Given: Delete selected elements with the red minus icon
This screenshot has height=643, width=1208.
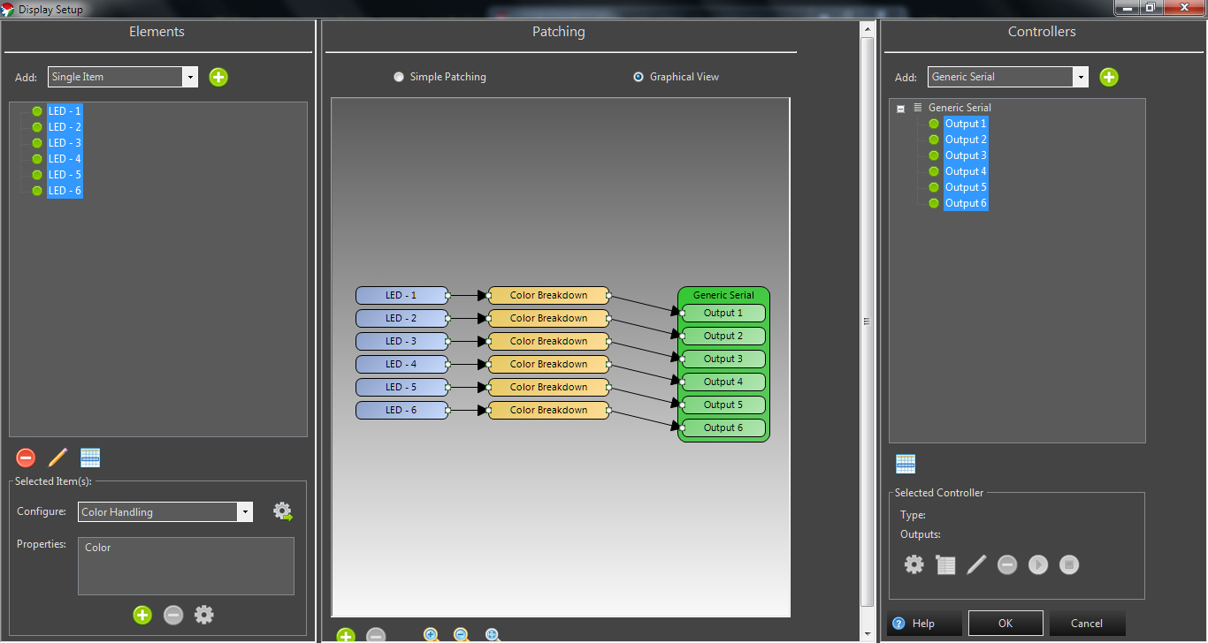Looking at the screenshot, I should point(26,458).
